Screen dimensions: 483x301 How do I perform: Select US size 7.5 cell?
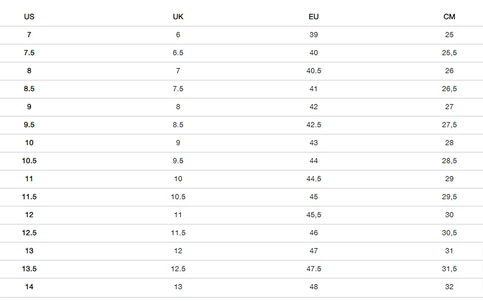point(29,53)
